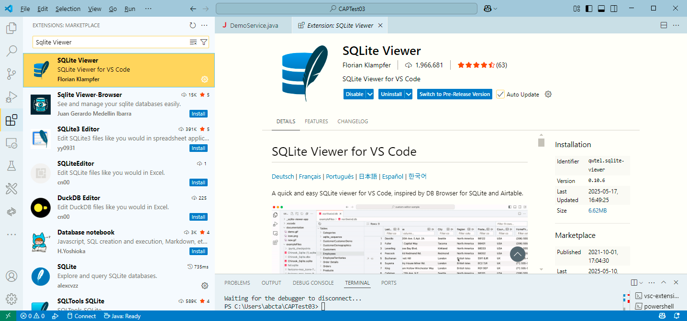Show additional views via activity bar ellipsis

coord(11,234)
